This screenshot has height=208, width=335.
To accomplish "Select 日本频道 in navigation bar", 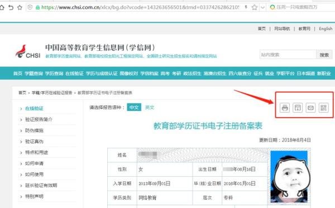I will pyautogui.click(x=306, y=74).
